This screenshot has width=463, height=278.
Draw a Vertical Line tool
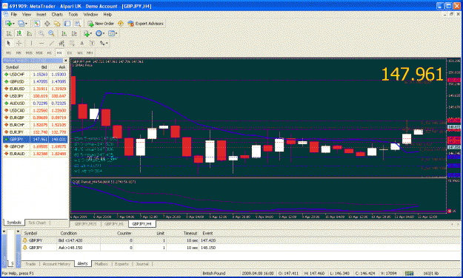click(x=31, y=44)
